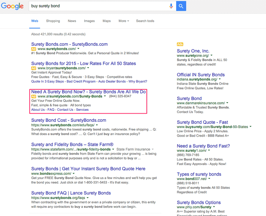
Task: Switch to the Shopping tab
Action: (x=53, y=21)
